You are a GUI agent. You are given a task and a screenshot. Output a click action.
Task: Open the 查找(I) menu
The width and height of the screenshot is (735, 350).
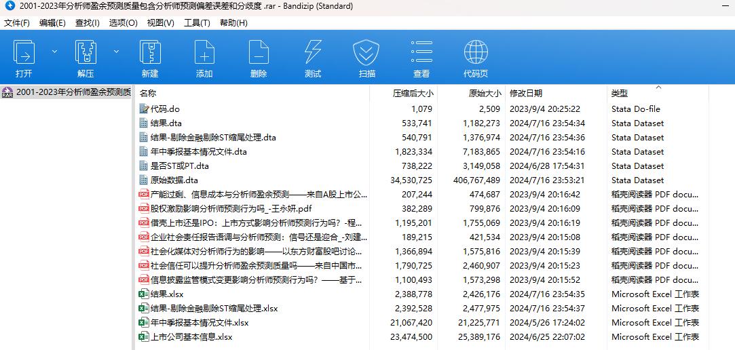(88, 23)
